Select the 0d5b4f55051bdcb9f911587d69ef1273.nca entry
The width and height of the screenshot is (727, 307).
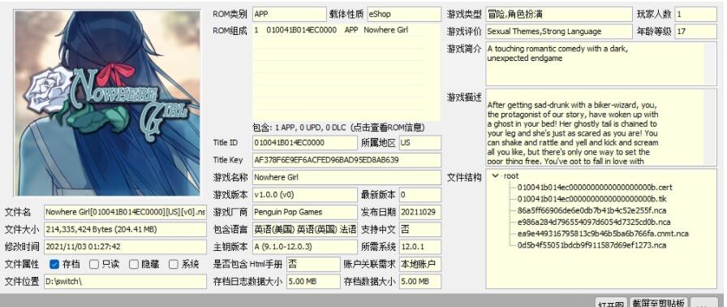(x=591, y=245)
